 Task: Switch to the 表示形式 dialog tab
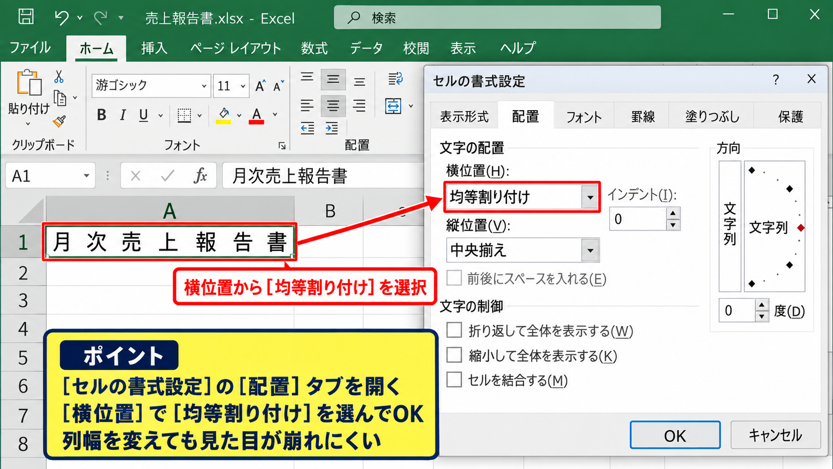[x=464, y=117]
